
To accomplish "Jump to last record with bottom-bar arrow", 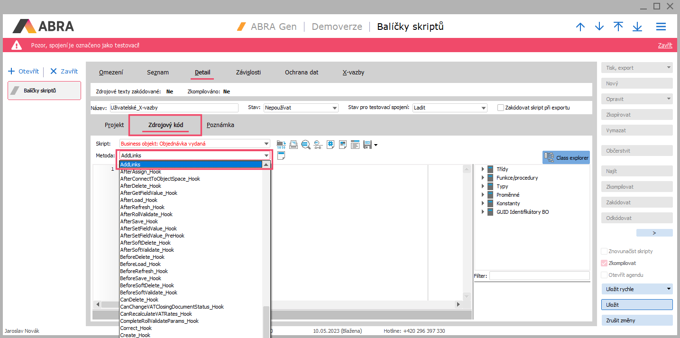I will click(x=637, y=27).
